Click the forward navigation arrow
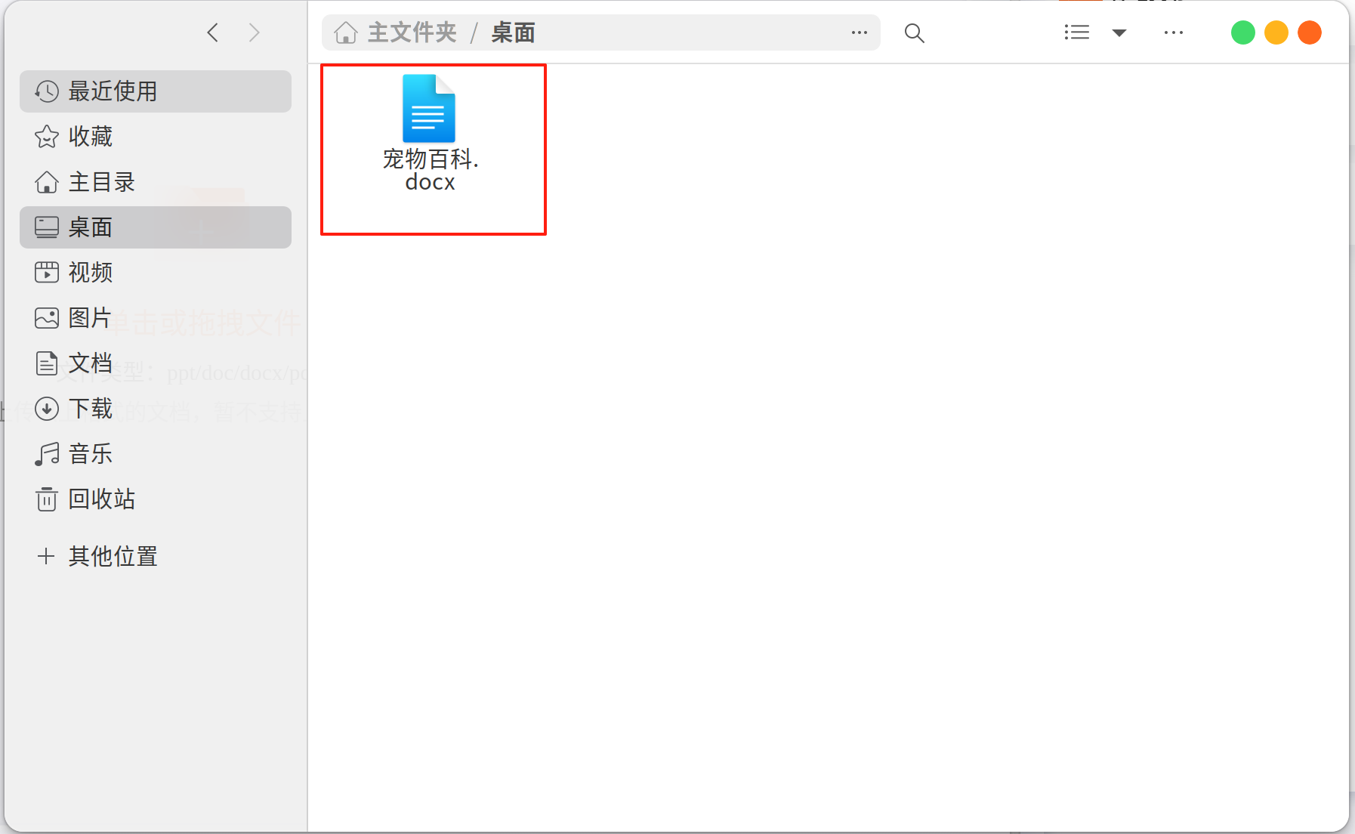Screen dimensions: 1355x834 tap(255, 32)
